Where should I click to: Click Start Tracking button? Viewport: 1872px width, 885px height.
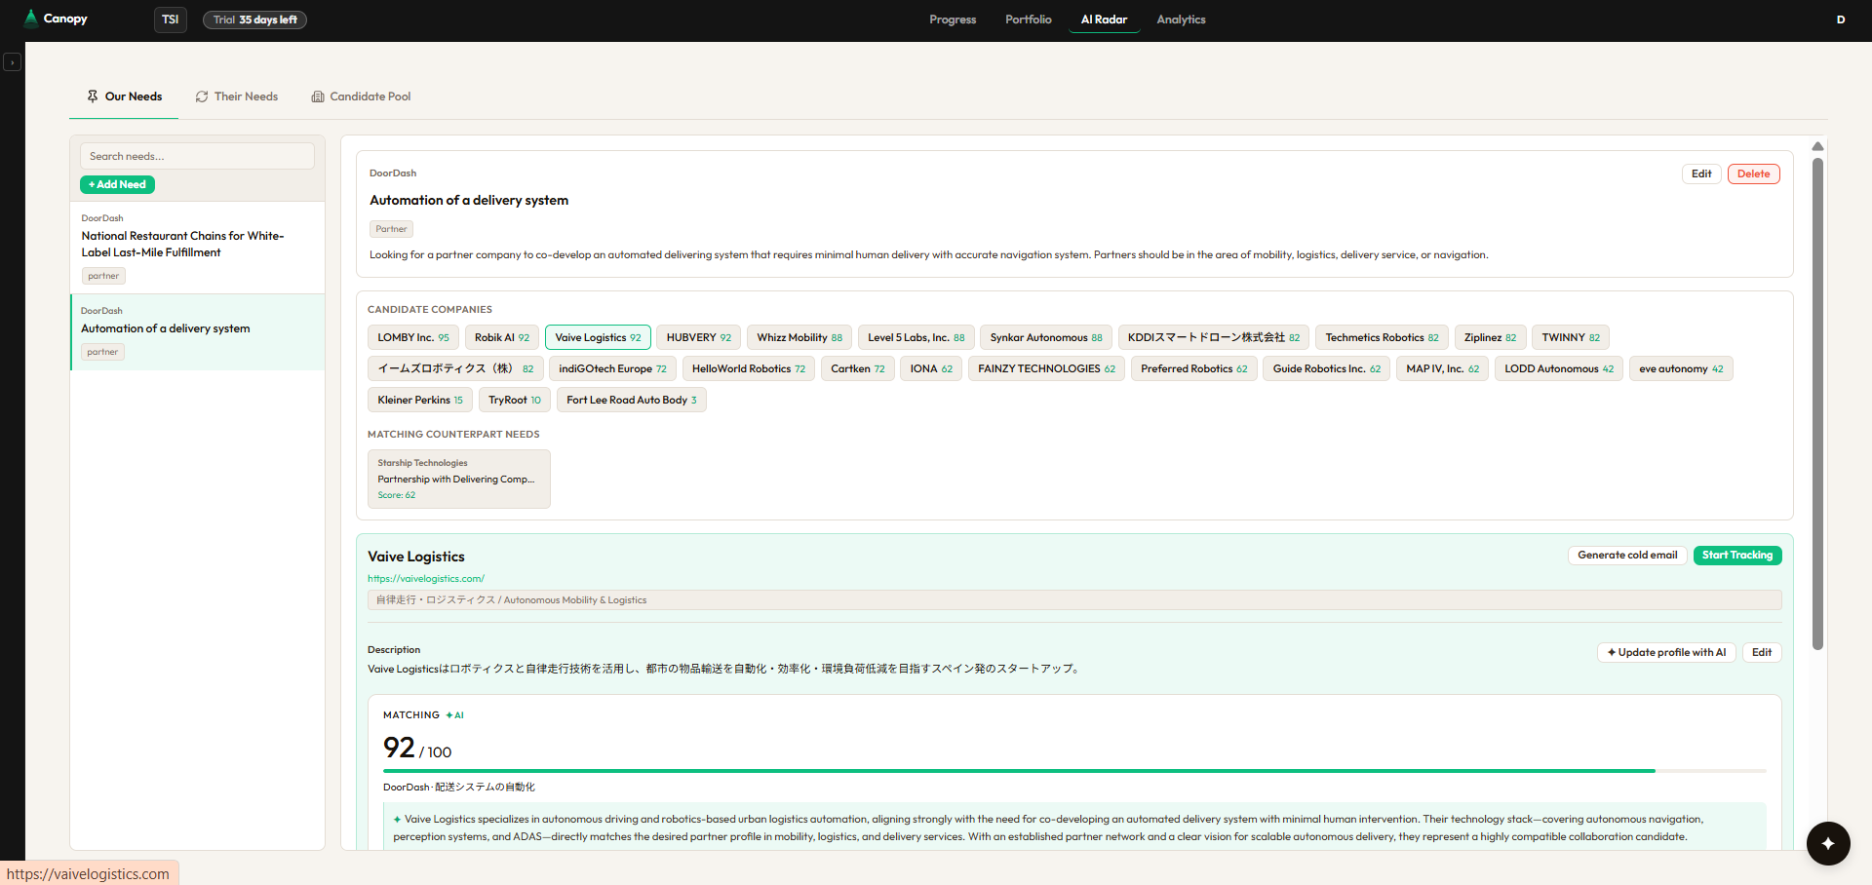pyautogui.click(x=1737, y=555)
